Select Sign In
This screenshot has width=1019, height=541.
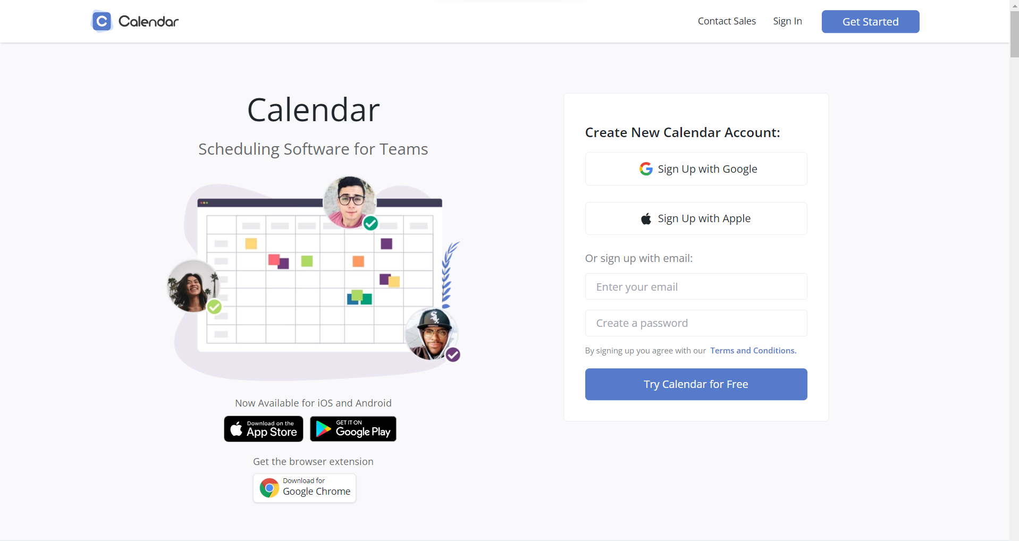point(787,21)
